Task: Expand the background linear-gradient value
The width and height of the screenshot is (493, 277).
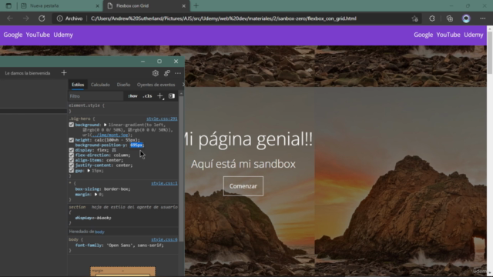Action: point(105,125)
